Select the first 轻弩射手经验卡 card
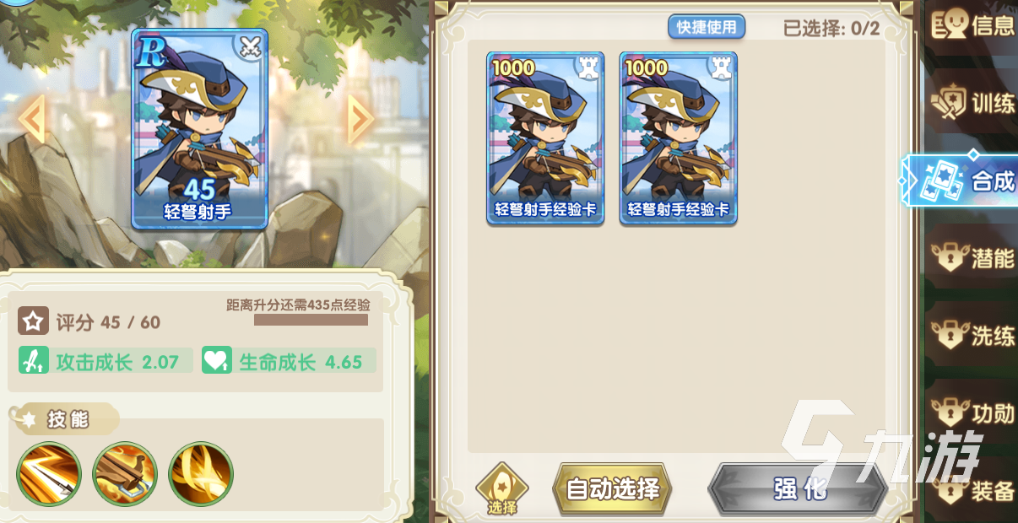The height and width of the screenshot is (523, 1018). [545, 138]
